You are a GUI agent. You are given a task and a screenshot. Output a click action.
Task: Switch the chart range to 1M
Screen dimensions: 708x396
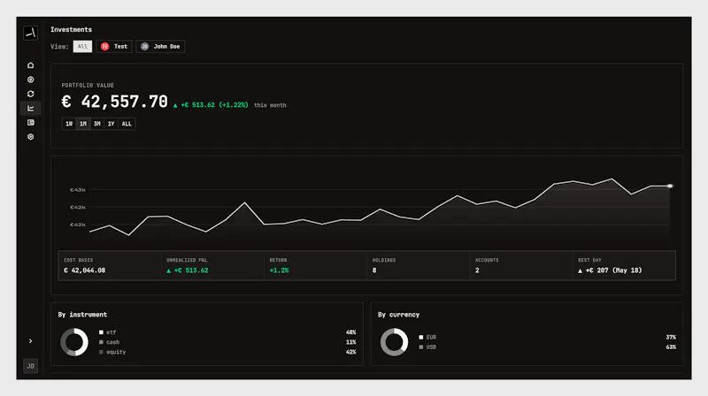82,124
